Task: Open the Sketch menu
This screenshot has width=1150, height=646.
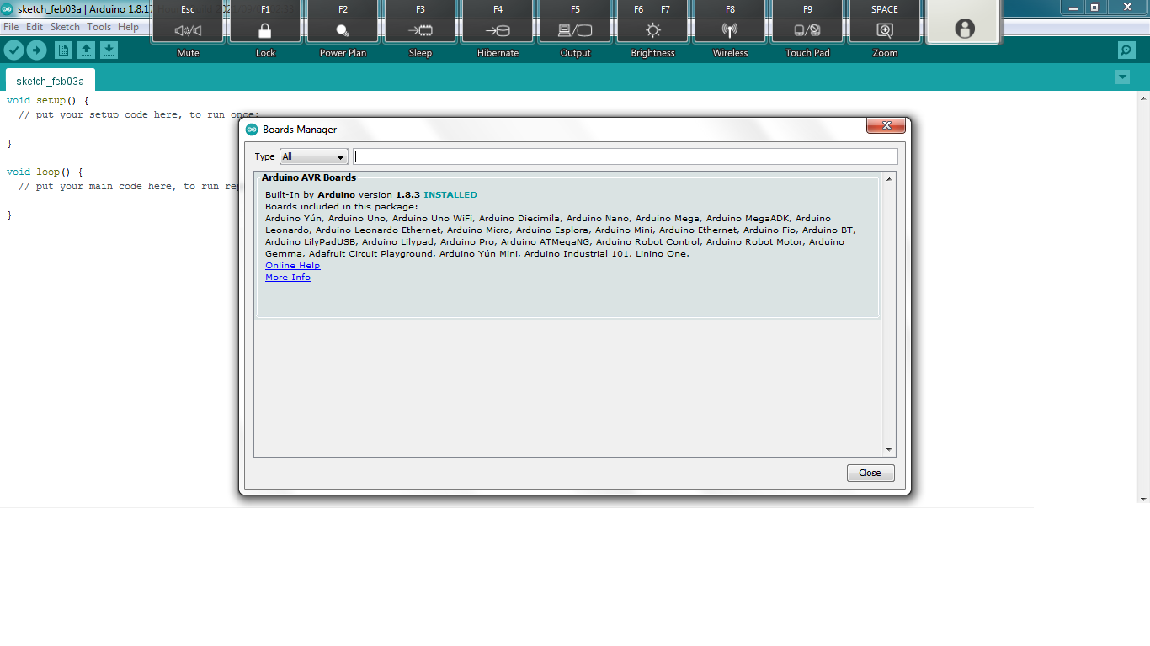Action: pos(65,27)
